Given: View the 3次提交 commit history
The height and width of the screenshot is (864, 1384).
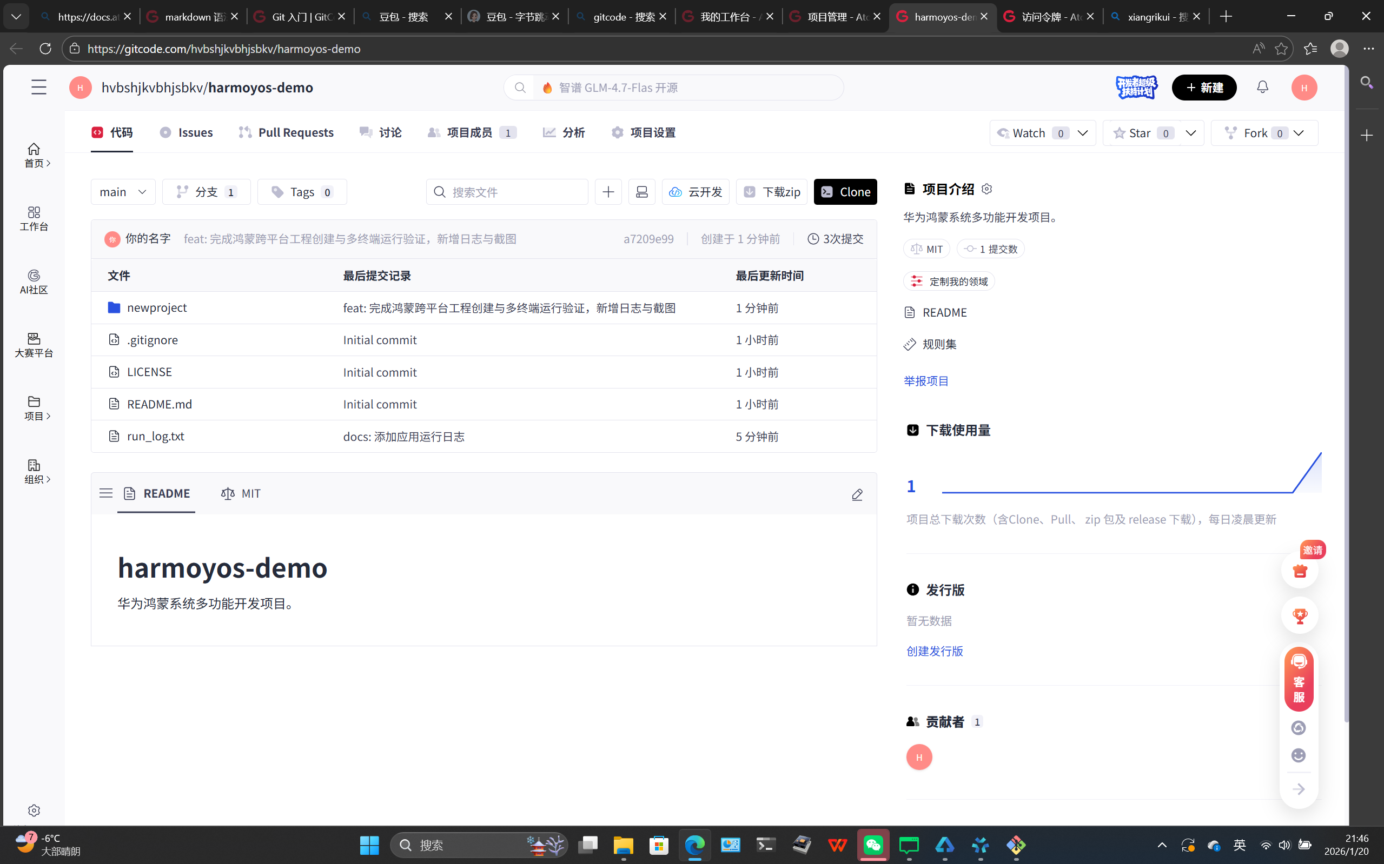Looking at the screenshot, I should (835, 239).
